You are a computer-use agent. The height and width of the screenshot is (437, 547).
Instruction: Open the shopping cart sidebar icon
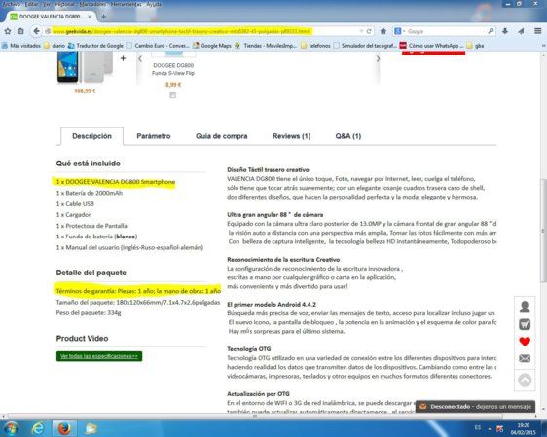525,324
